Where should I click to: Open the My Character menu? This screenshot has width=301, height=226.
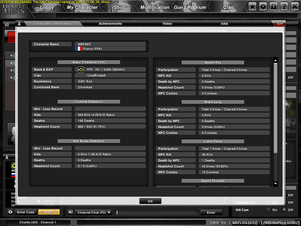tap(82, 7)
